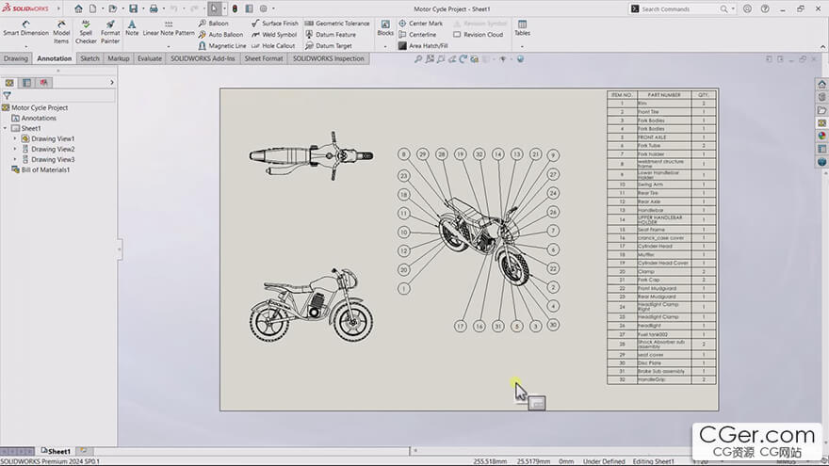
Task: Print the sheet using printer icon
Action: [154, 8]
